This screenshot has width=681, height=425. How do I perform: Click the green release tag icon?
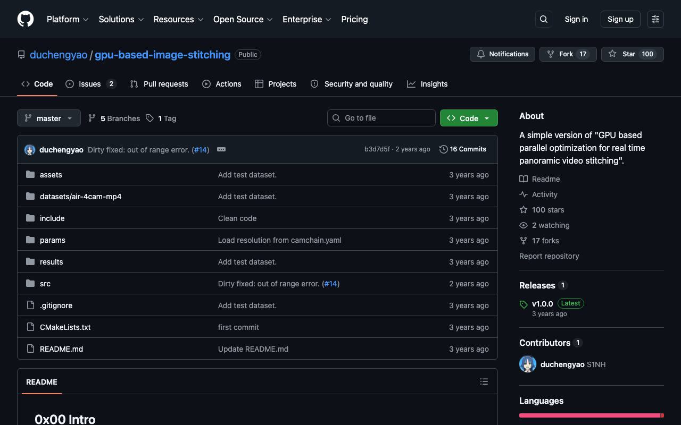click(524, 304)
